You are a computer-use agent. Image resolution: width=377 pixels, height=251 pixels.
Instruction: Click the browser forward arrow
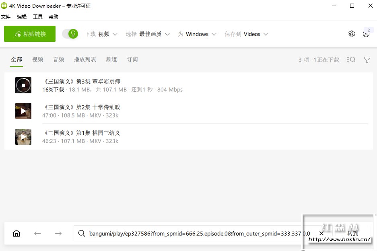[x=58, y=233]
